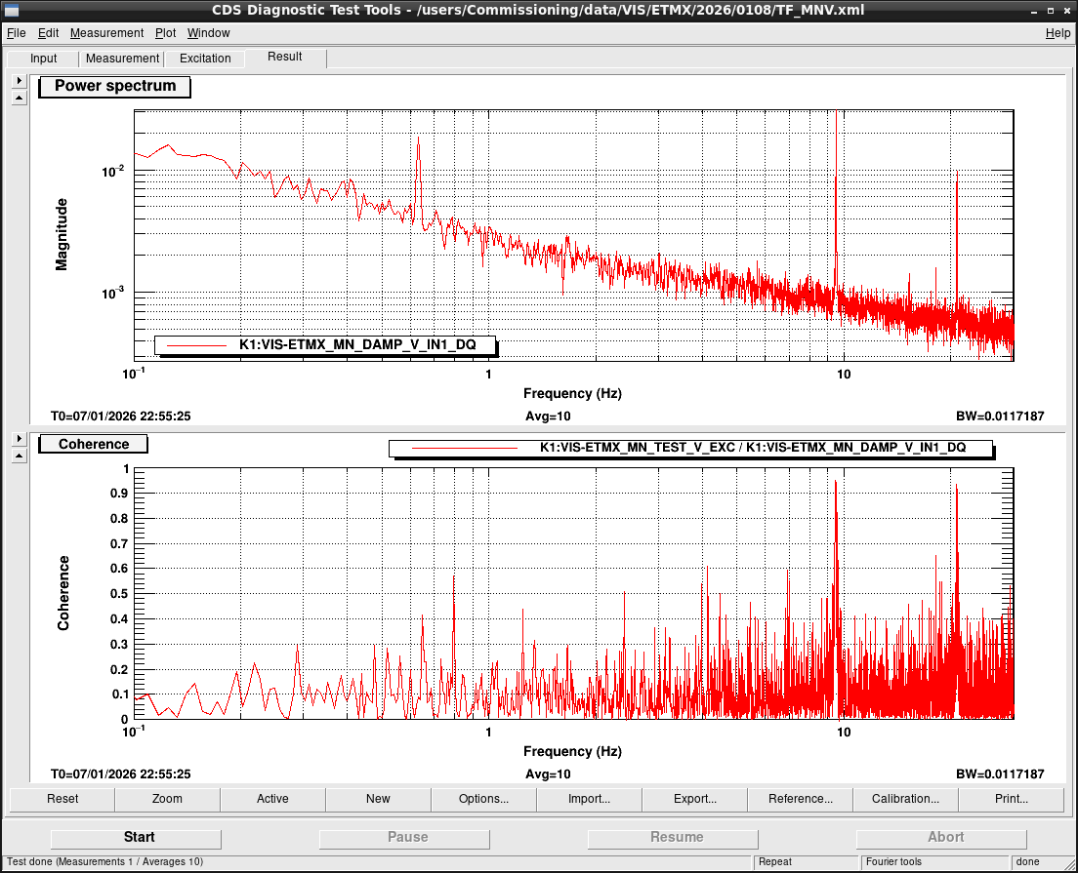Close the Diagnostic Test Tools window
This screenshot has width=1078, height=873.
tap(1067, 11)
